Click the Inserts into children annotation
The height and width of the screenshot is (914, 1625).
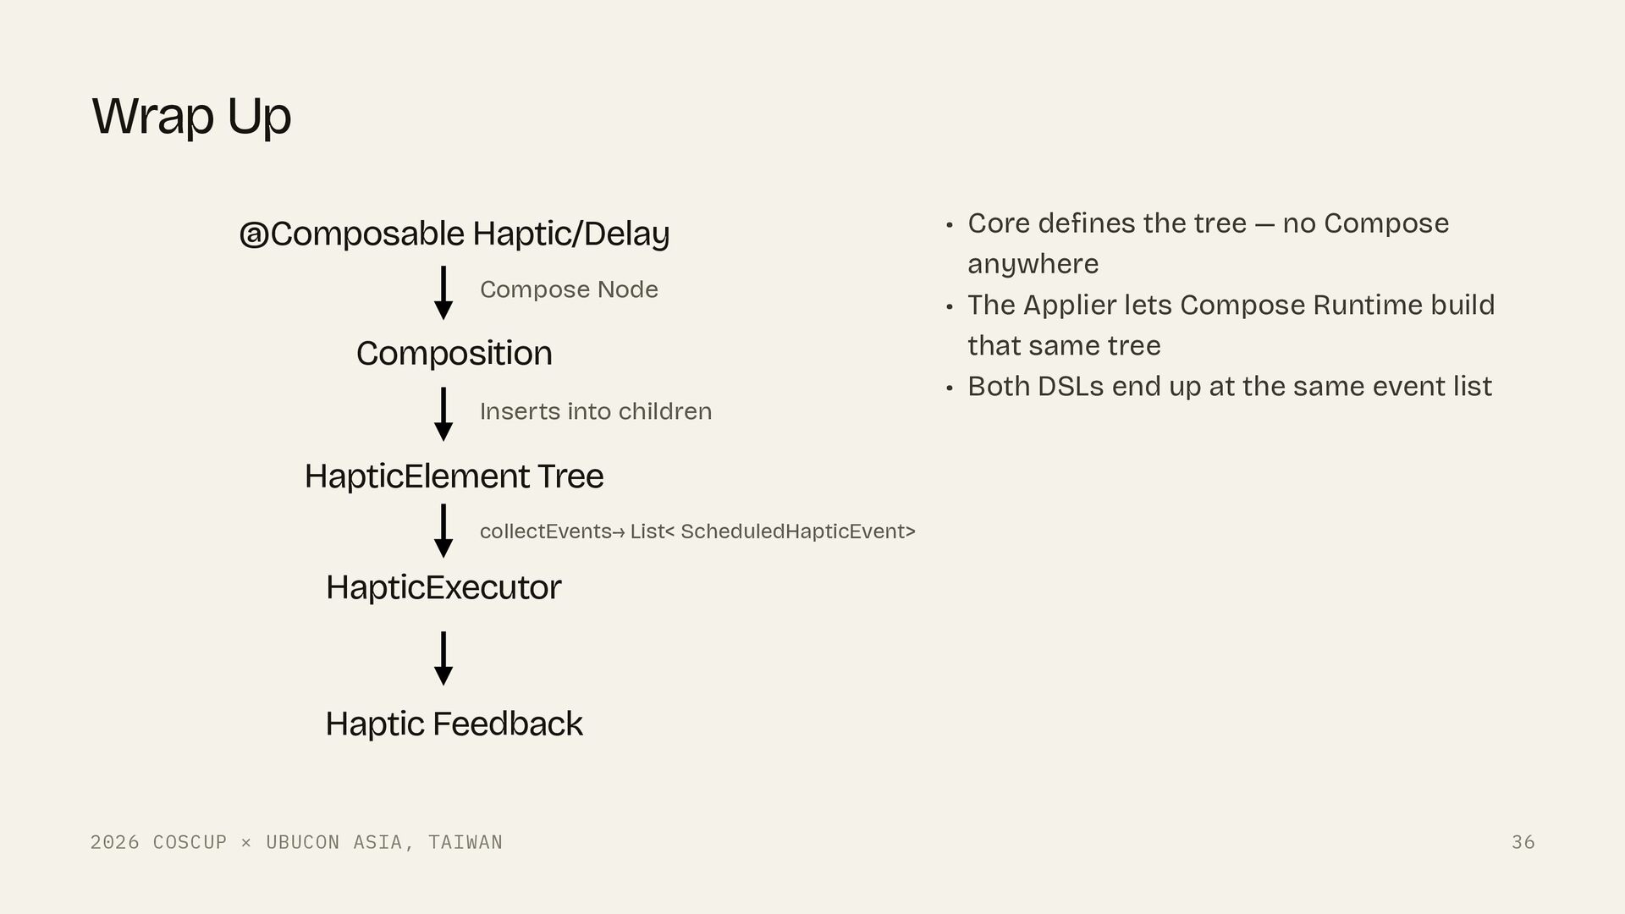coord(596,411)
